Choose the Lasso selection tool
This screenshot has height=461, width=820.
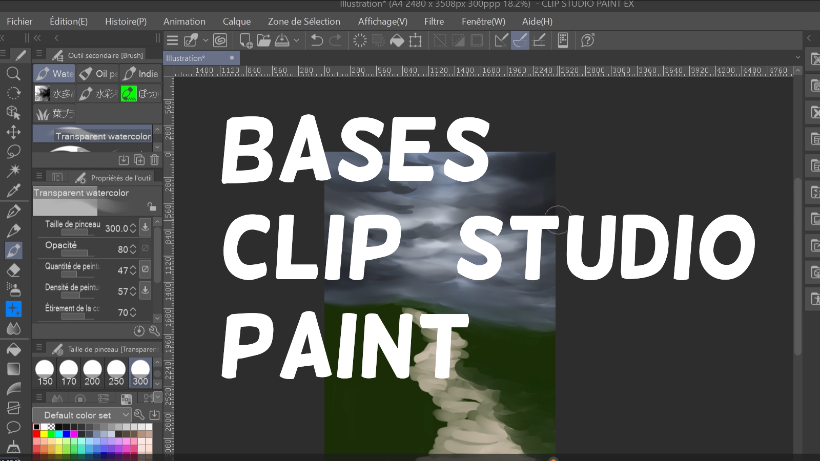(13, 152)
